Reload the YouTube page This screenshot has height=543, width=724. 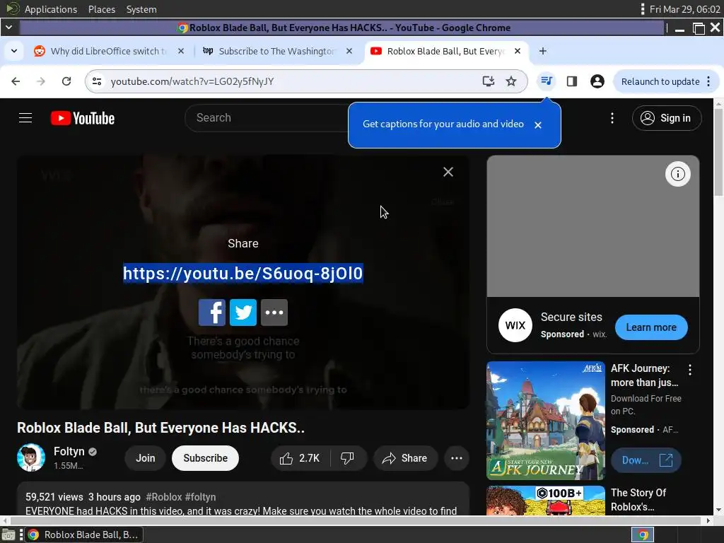point(66,81)
